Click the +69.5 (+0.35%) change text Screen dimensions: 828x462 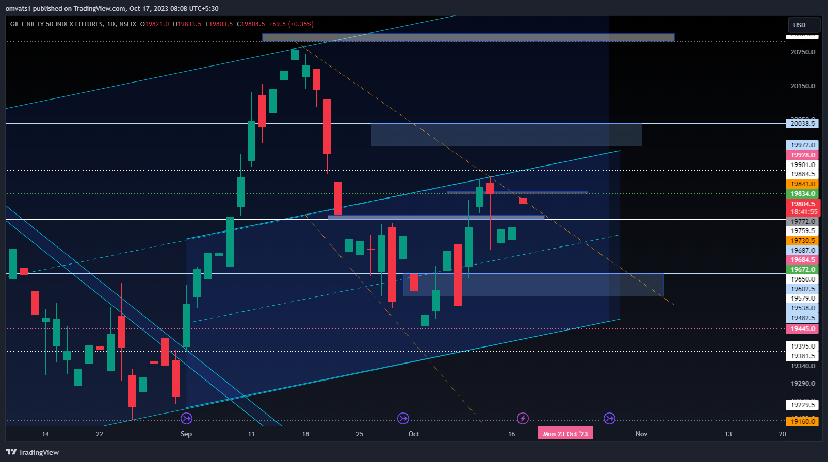[291, 24]
